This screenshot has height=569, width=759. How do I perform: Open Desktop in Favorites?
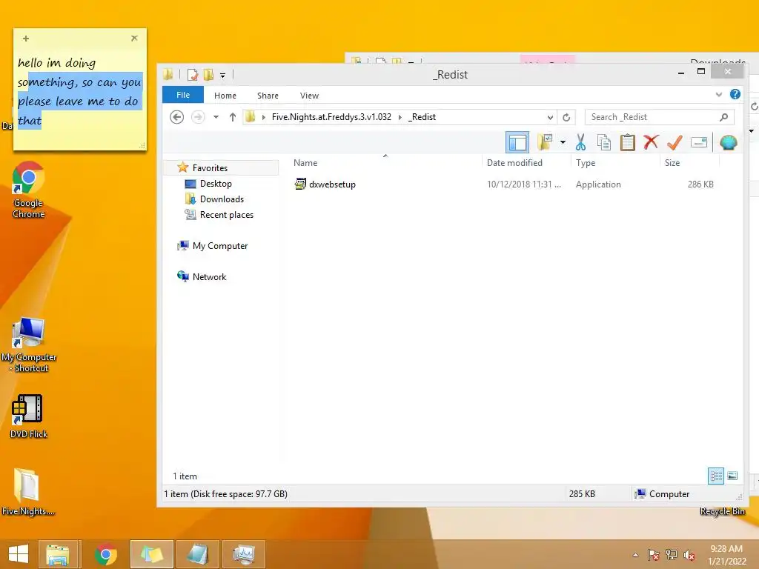pos(216,184)
